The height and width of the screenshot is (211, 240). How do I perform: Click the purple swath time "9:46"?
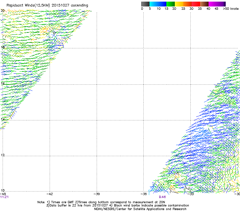162,197
